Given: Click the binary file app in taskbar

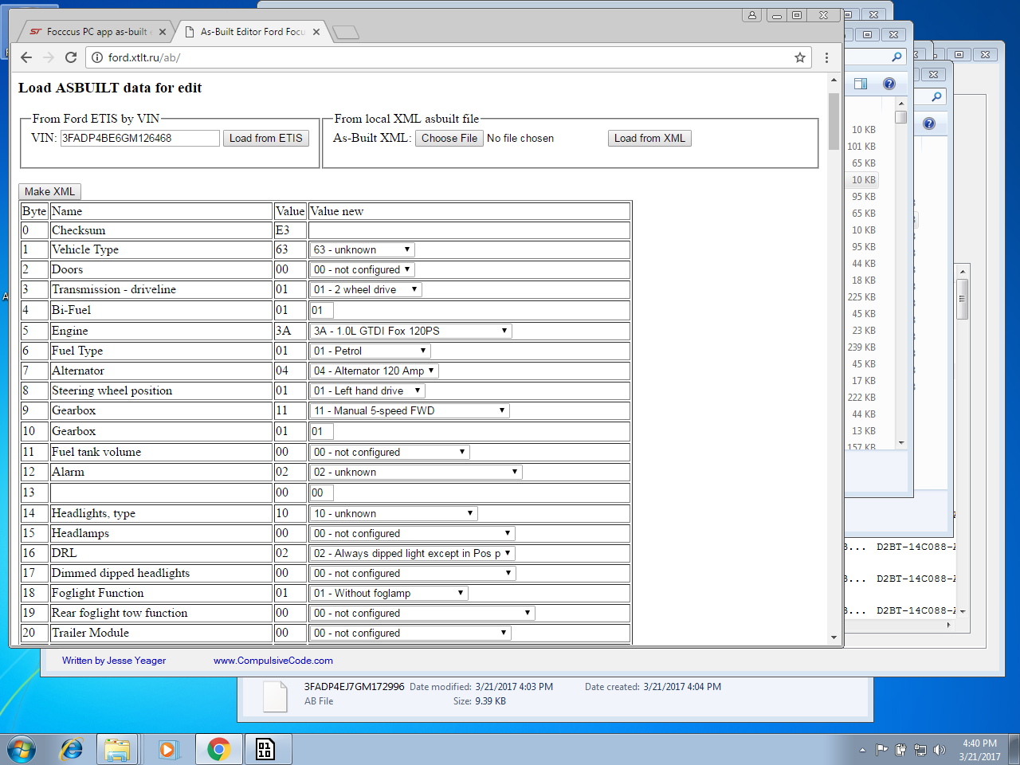Looking at the screenshot, I should pyautogui.click(x=265, y=749).
